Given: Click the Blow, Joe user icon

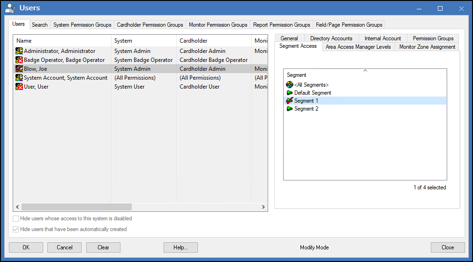Looking at the screenshot, I should coord(19,69).
